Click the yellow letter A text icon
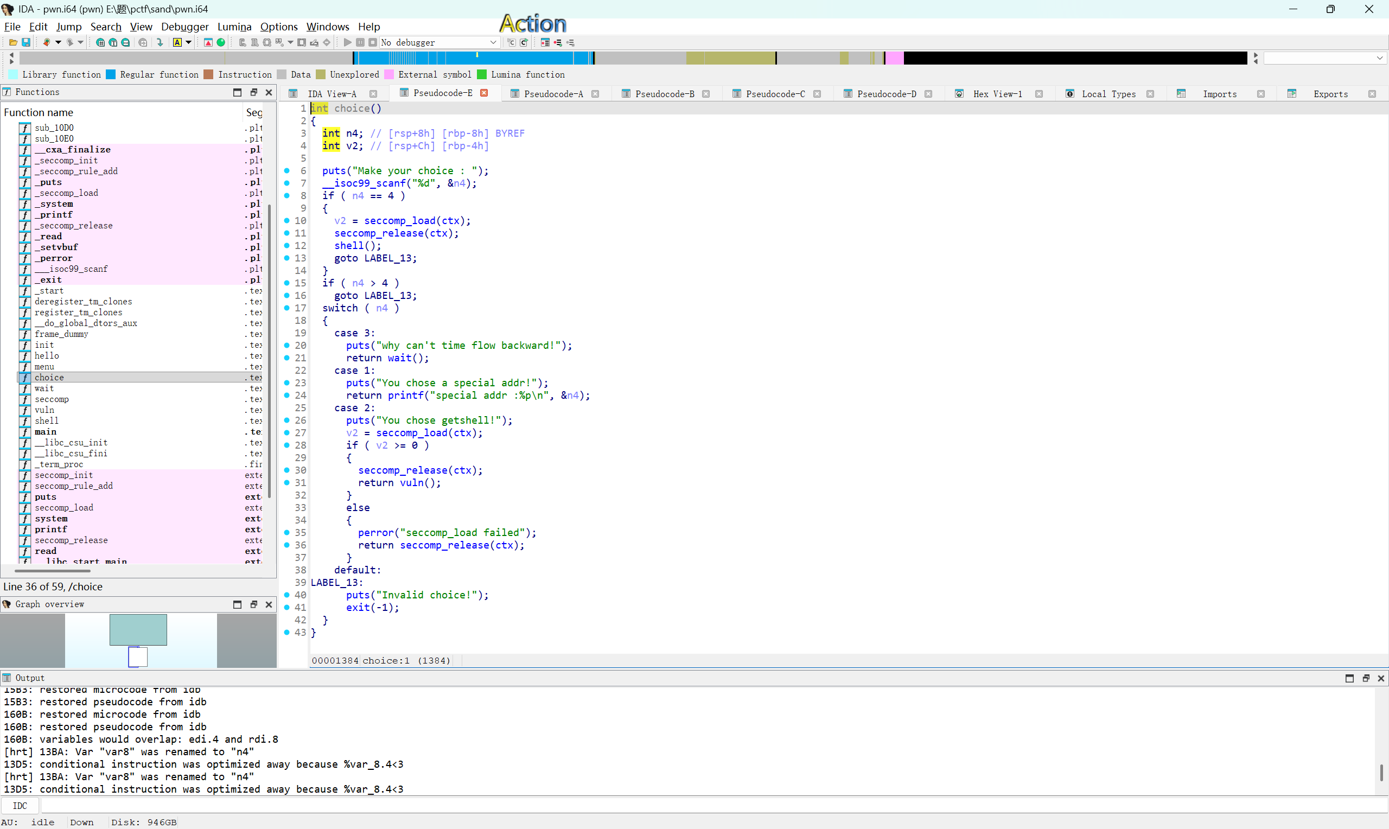The image size is (1389, 829). (177, 42)
